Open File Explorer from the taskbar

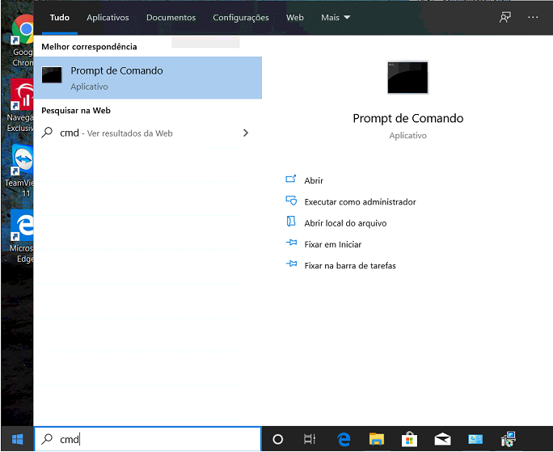point(376,439)
